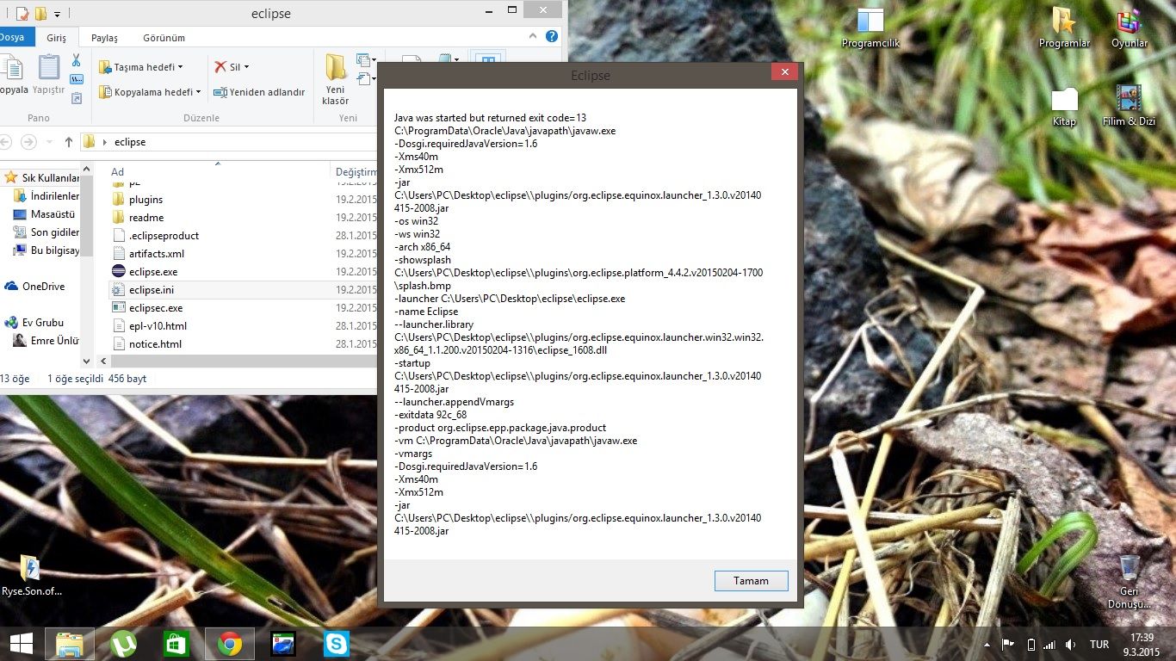Open the Kitap desktop folder
This screenshot has width=1176, height=661.
click(1064, 107)
